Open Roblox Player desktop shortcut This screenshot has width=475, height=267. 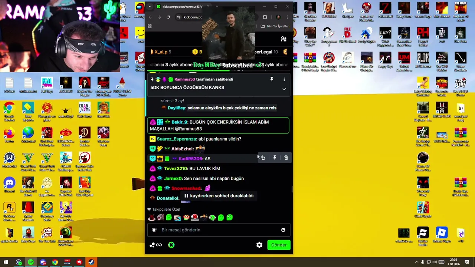(441, 235)
